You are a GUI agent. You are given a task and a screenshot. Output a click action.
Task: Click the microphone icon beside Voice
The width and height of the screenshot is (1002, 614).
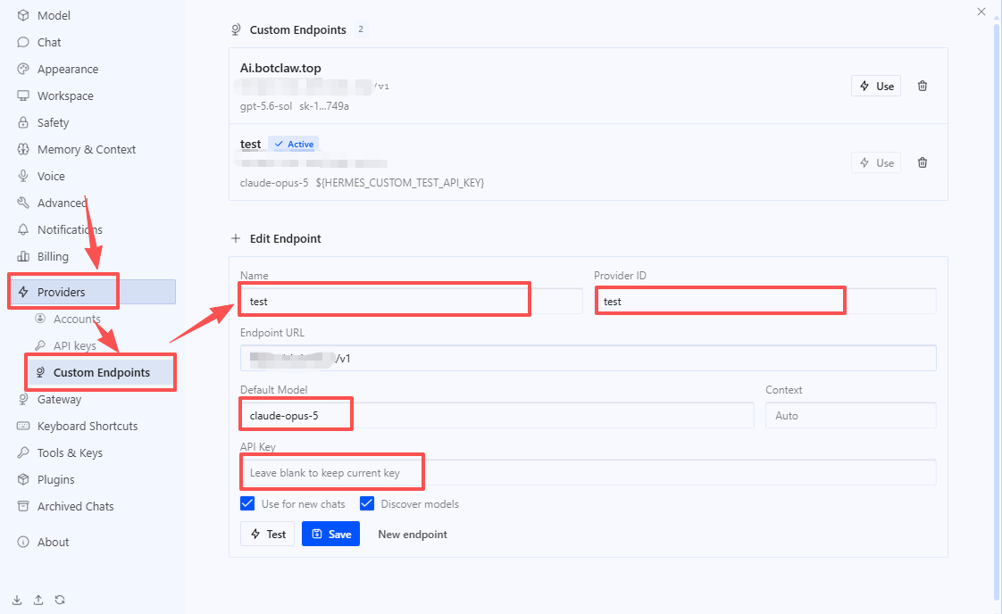pos(23,176)
